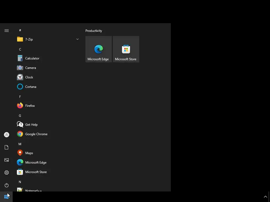Click the C letter header
Image resolution: width=270 pixels, height=202 pixels.
click(20, 49)
